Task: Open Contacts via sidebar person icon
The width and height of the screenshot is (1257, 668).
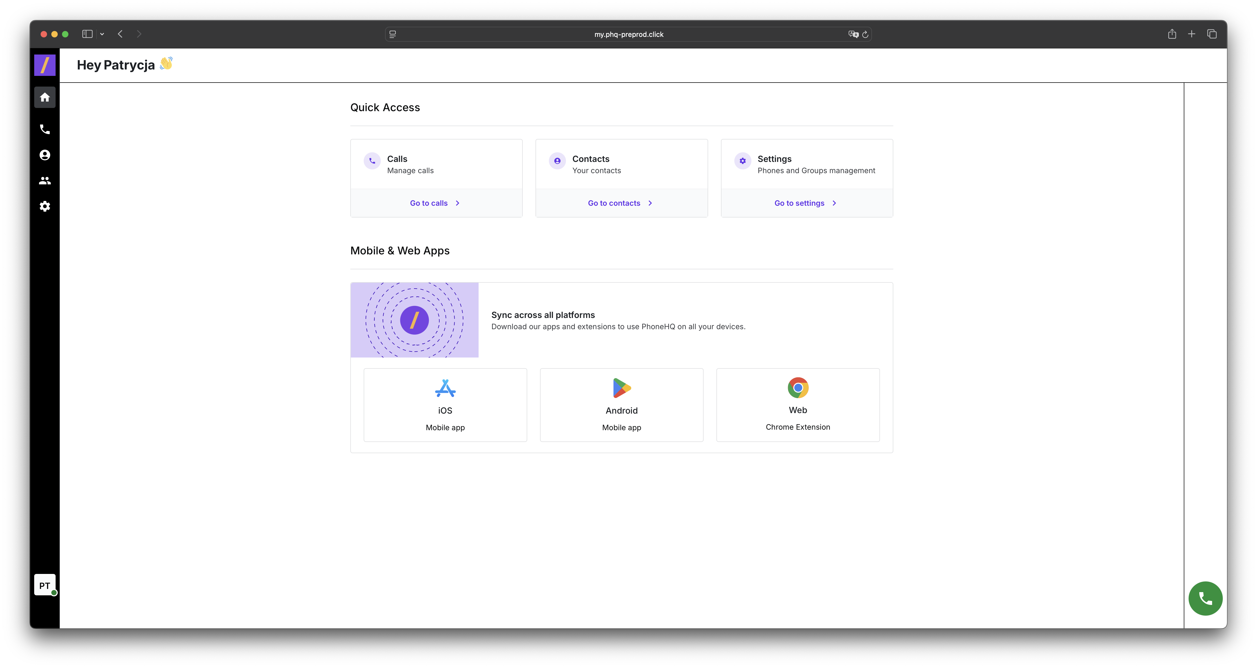Action: click(x=45, y=155)
